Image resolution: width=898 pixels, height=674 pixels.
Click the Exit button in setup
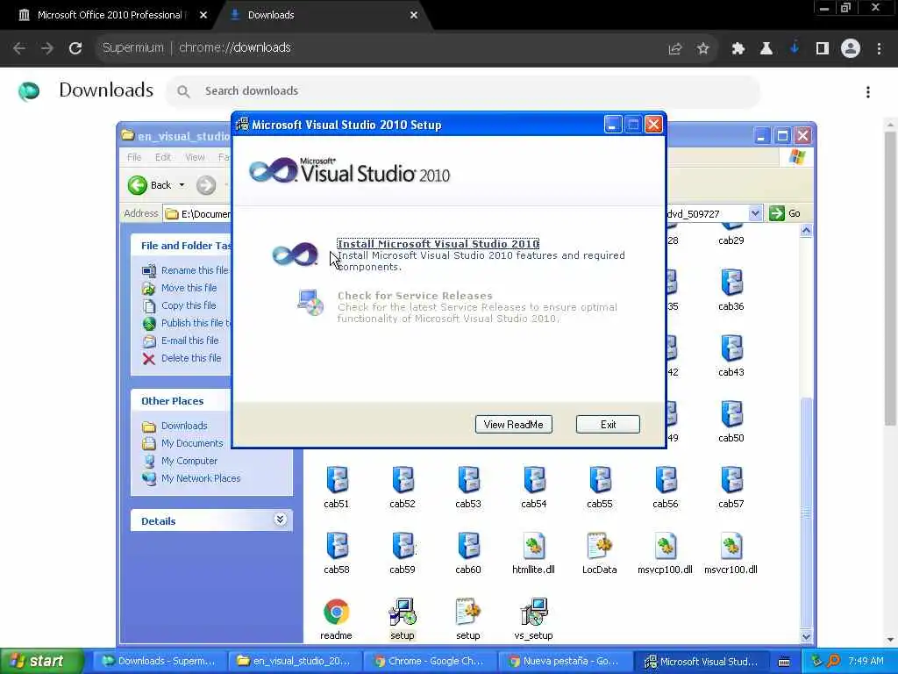[609, 425]
